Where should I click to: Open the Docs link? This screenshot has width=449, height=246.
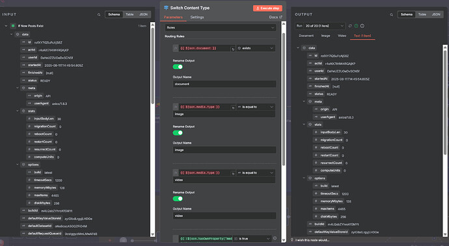tap(275, 17)
